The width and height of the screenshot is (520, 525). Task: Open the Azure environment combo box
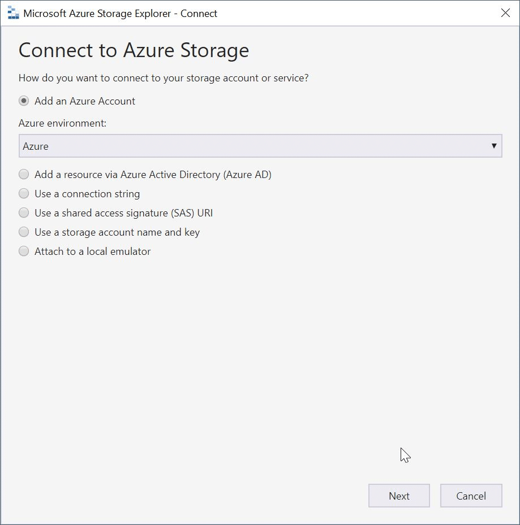(x=260, y=146)
